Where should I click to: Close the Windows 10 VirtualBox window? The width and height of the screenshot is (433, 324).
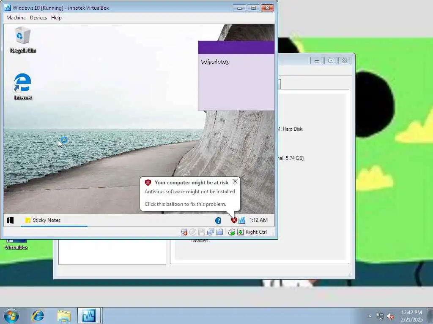pos(267,8)
